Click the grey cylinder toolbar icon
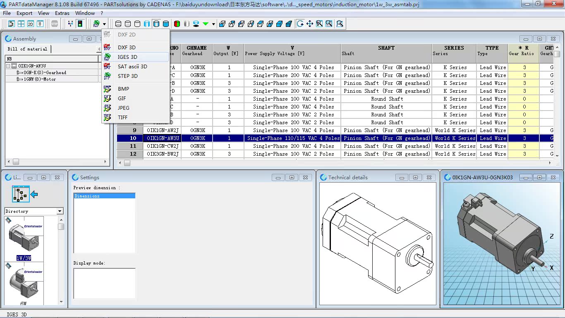This screenshot has height=318, width=565. [x=187, y=24]
